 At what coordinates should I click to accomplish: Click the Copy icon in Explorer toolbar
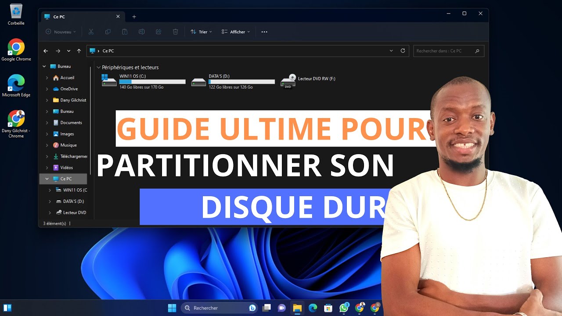(x=108, y=32)
